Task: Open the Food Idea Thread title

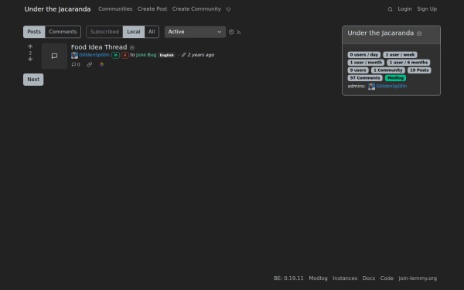Action: (x=99, y=47)
